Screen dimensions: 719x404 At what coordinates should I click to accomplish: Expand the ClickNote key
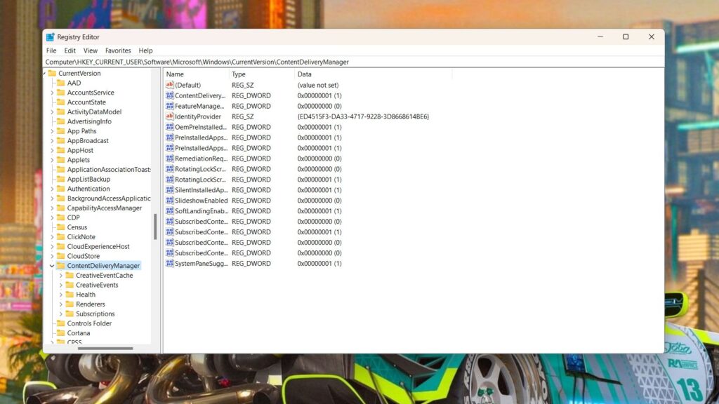[x=52, y=237]
